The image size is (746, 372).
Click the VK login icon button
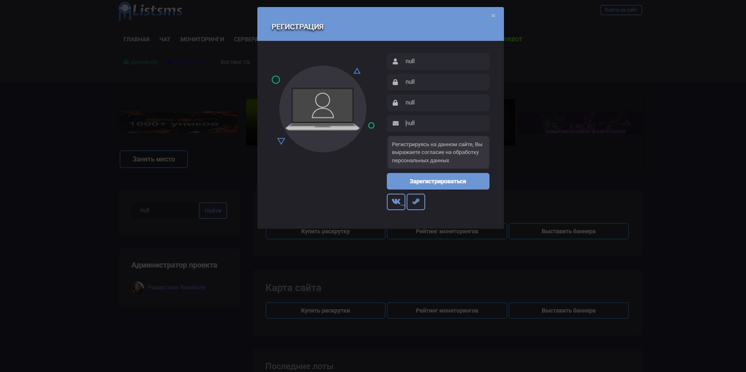(x=396, y=202)
